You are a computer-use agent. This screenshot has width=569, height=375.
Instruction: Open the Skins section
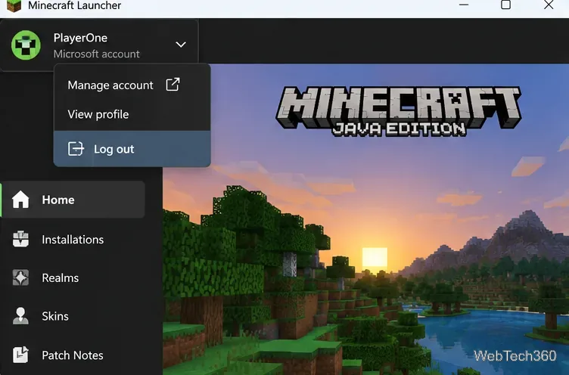pos(73,316)
